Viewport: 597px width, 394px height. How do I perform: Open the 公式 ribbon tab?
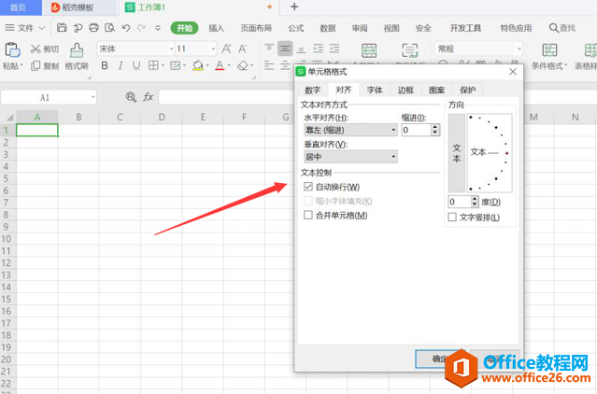click(x=296, y=28)
